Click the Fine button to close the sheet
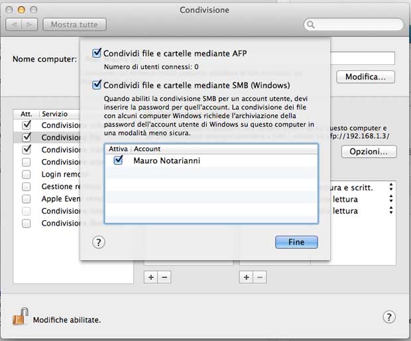This screenshot has height=341, width=411. coord(296,242)
